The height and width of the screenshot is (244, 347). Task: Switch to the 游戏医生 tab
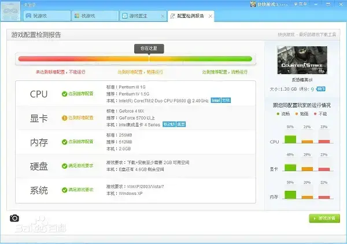(143, 16)
